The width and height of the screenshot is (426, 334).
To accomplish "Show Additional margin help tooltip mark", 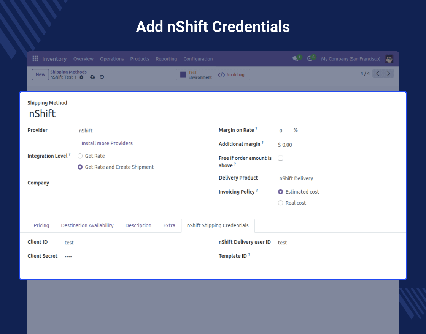I will coord(262,143).
